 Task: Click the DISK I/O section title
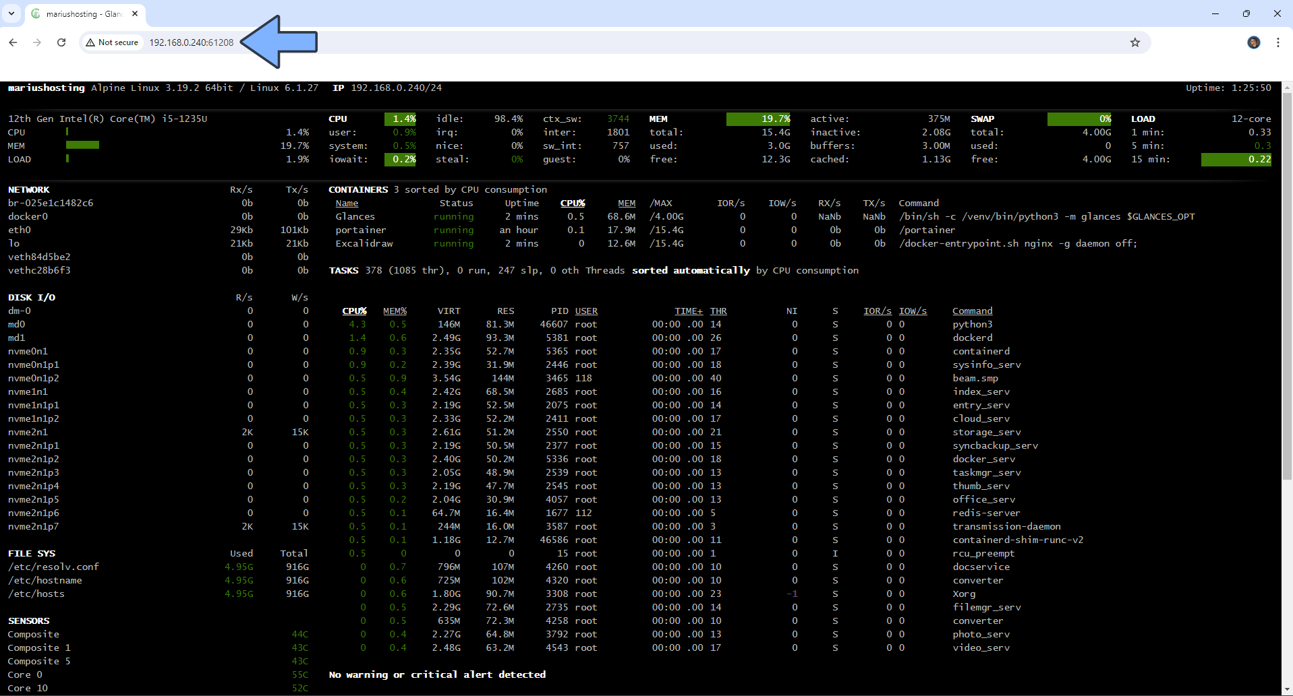pos(32,298)
